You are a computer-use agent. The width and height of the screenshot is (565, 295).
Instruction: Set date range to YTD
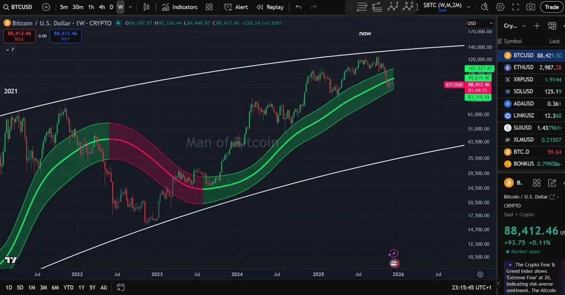coord(68,288)
